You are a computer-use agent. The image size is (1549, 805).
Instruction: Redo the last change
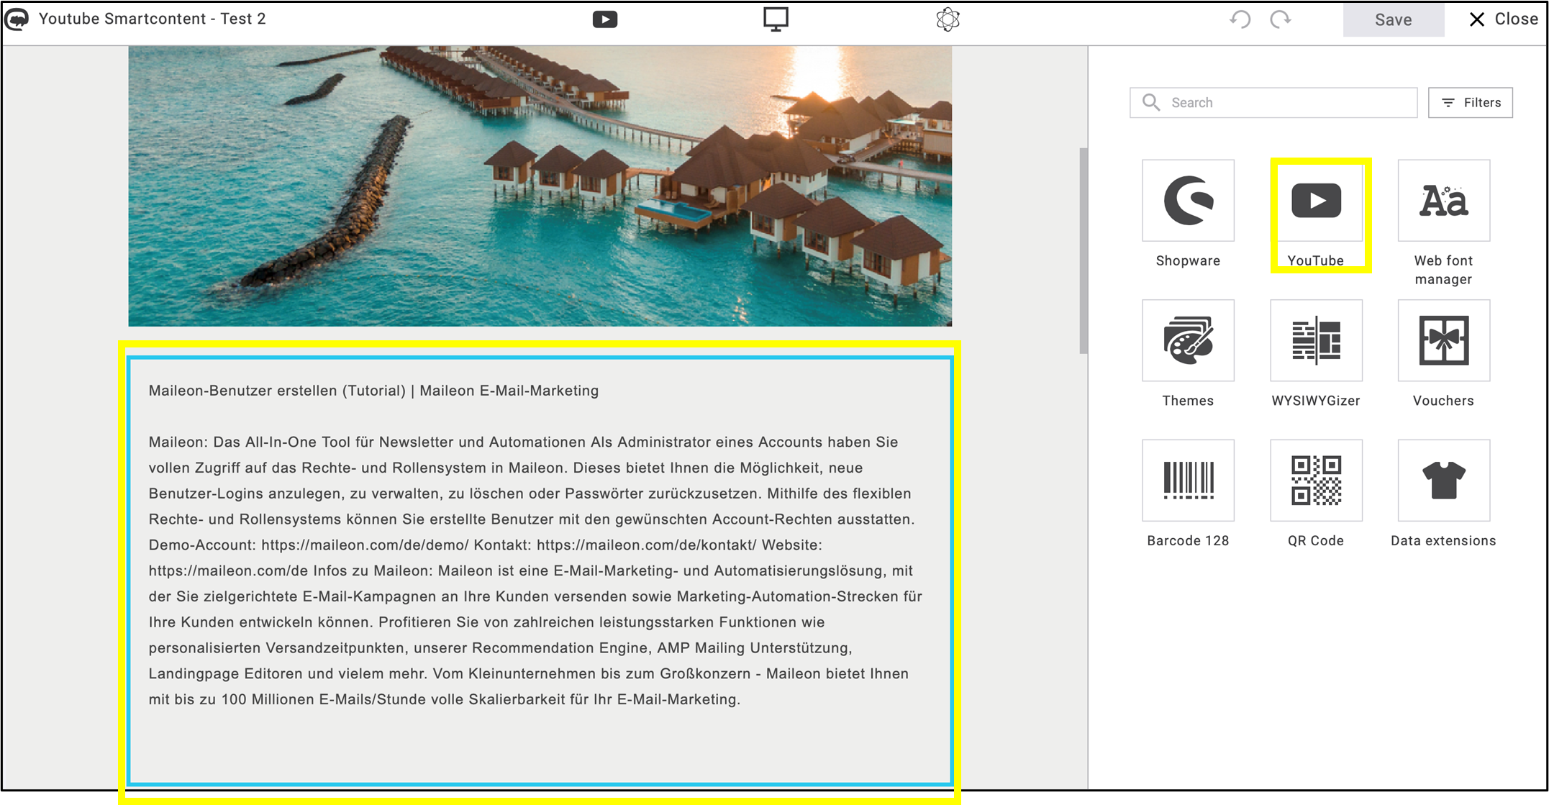point(1280,19)
